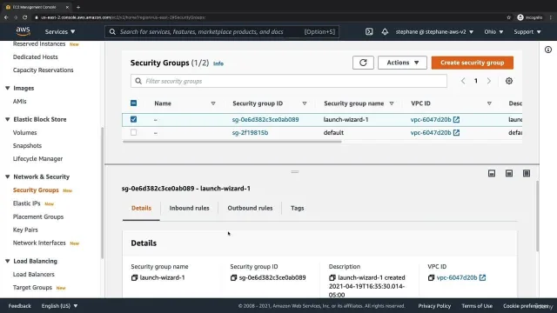
Task: Open security group sg-0e6d382c3ce0ab089 link
Action: click(265, 120)
